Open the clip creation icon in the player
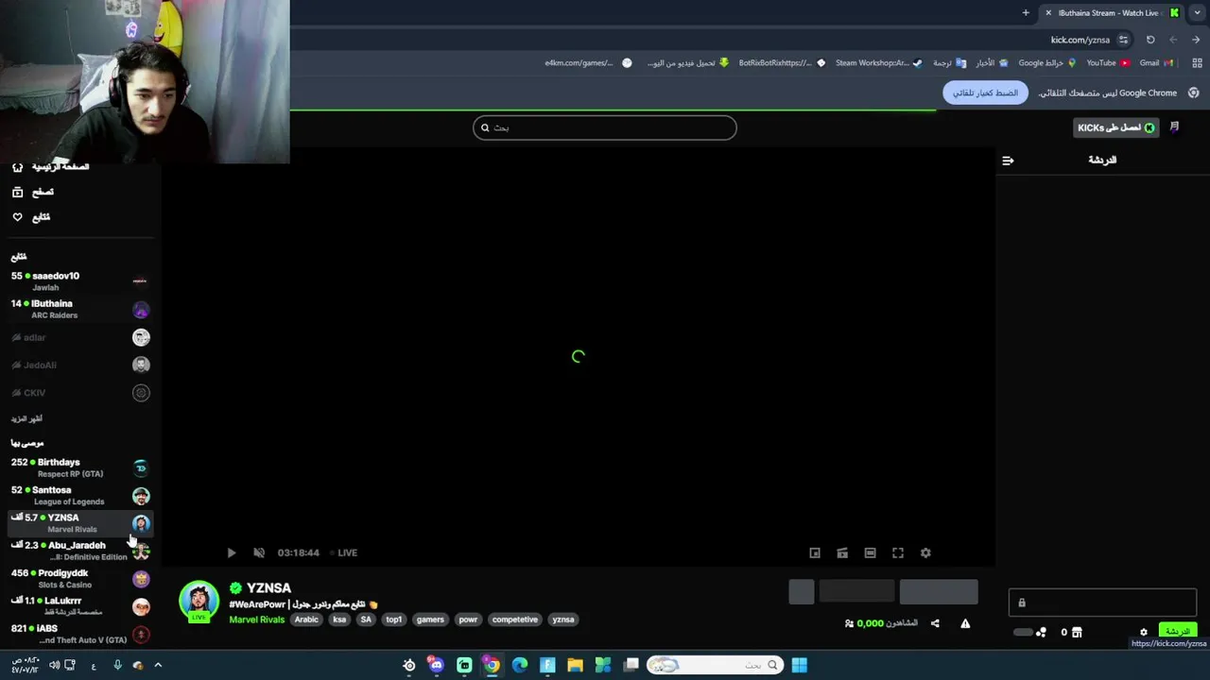 click(842, 552)
